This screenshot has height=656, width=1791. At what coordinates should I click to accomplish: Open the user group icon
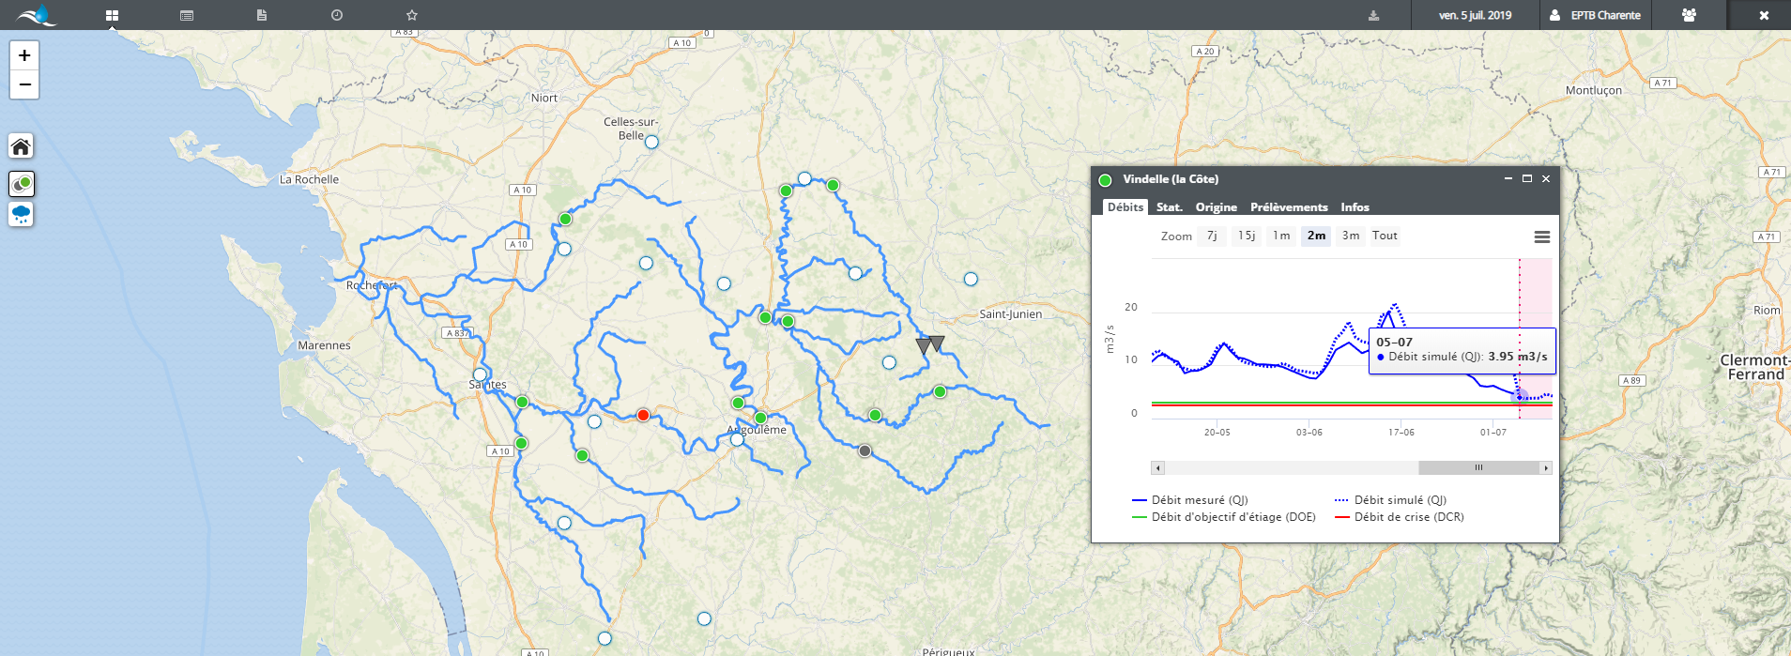pos(1689,15)
